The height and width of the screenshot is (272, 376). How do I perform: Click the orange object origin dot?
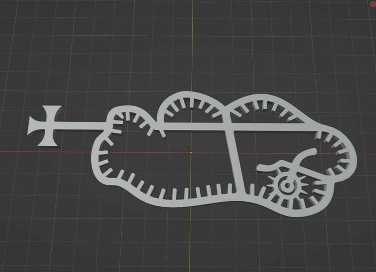[191, 152]
